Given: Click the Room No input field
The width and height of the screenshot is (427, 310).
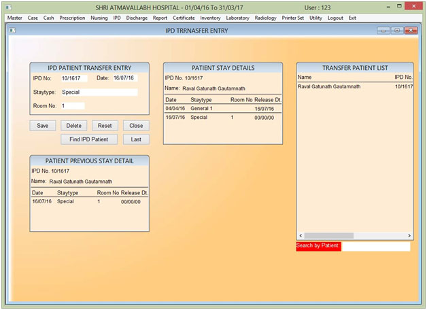Looking at the screenshot, I should (72, 106).
